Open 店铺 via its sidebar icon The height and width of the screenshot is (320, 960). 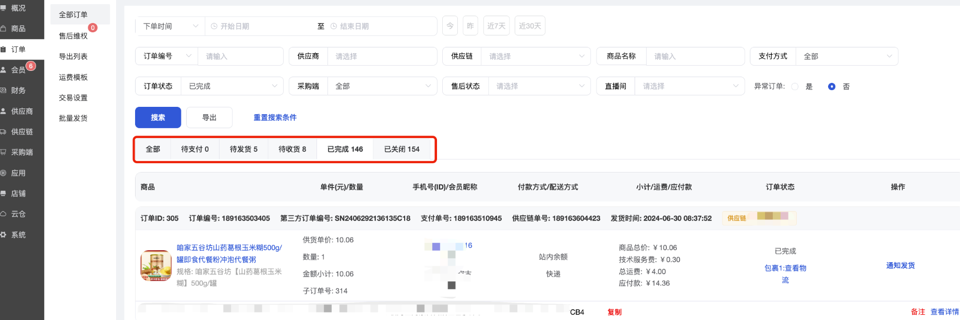coord(3,193)
